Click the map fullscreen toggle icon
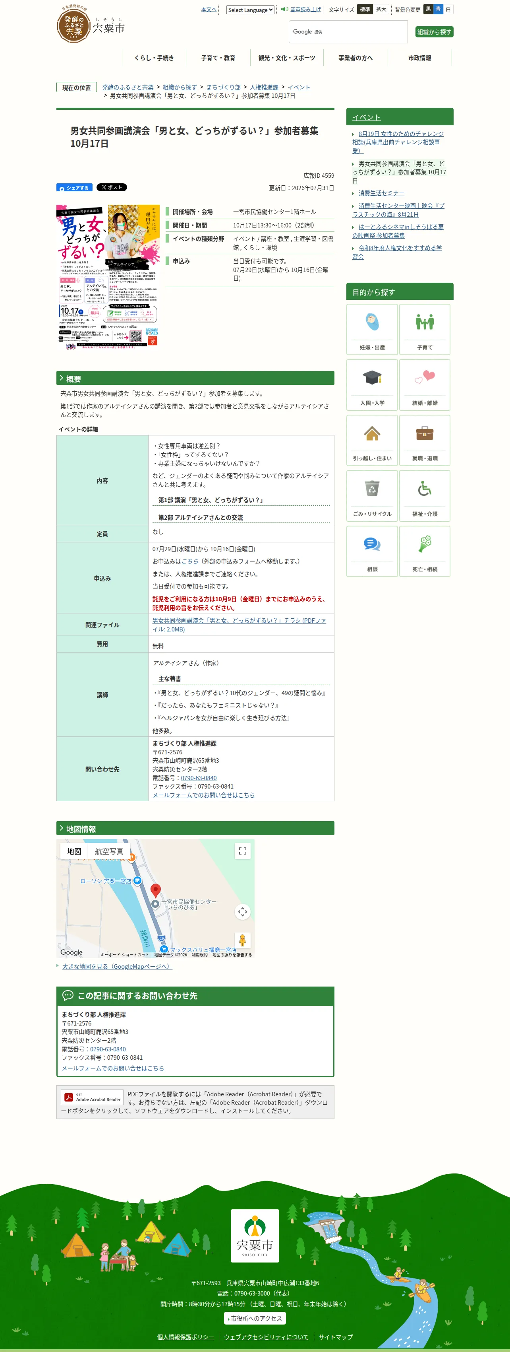 click(242, 851)
